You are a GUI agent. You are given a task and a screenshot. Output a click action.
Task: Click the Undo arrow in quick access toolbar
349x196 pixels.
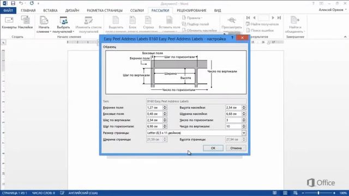(x=21, y=3)
